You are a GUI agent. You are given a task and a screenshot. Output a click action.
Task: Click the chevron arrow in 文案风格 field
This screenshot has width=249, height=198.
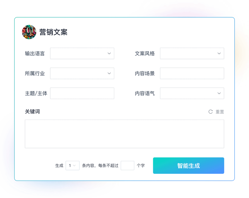(219, 53)
